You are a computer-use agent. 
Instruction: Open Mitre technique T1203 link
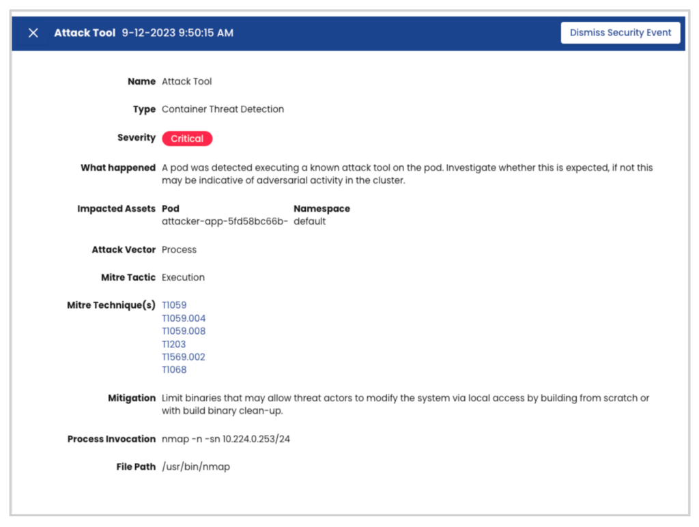173,344
